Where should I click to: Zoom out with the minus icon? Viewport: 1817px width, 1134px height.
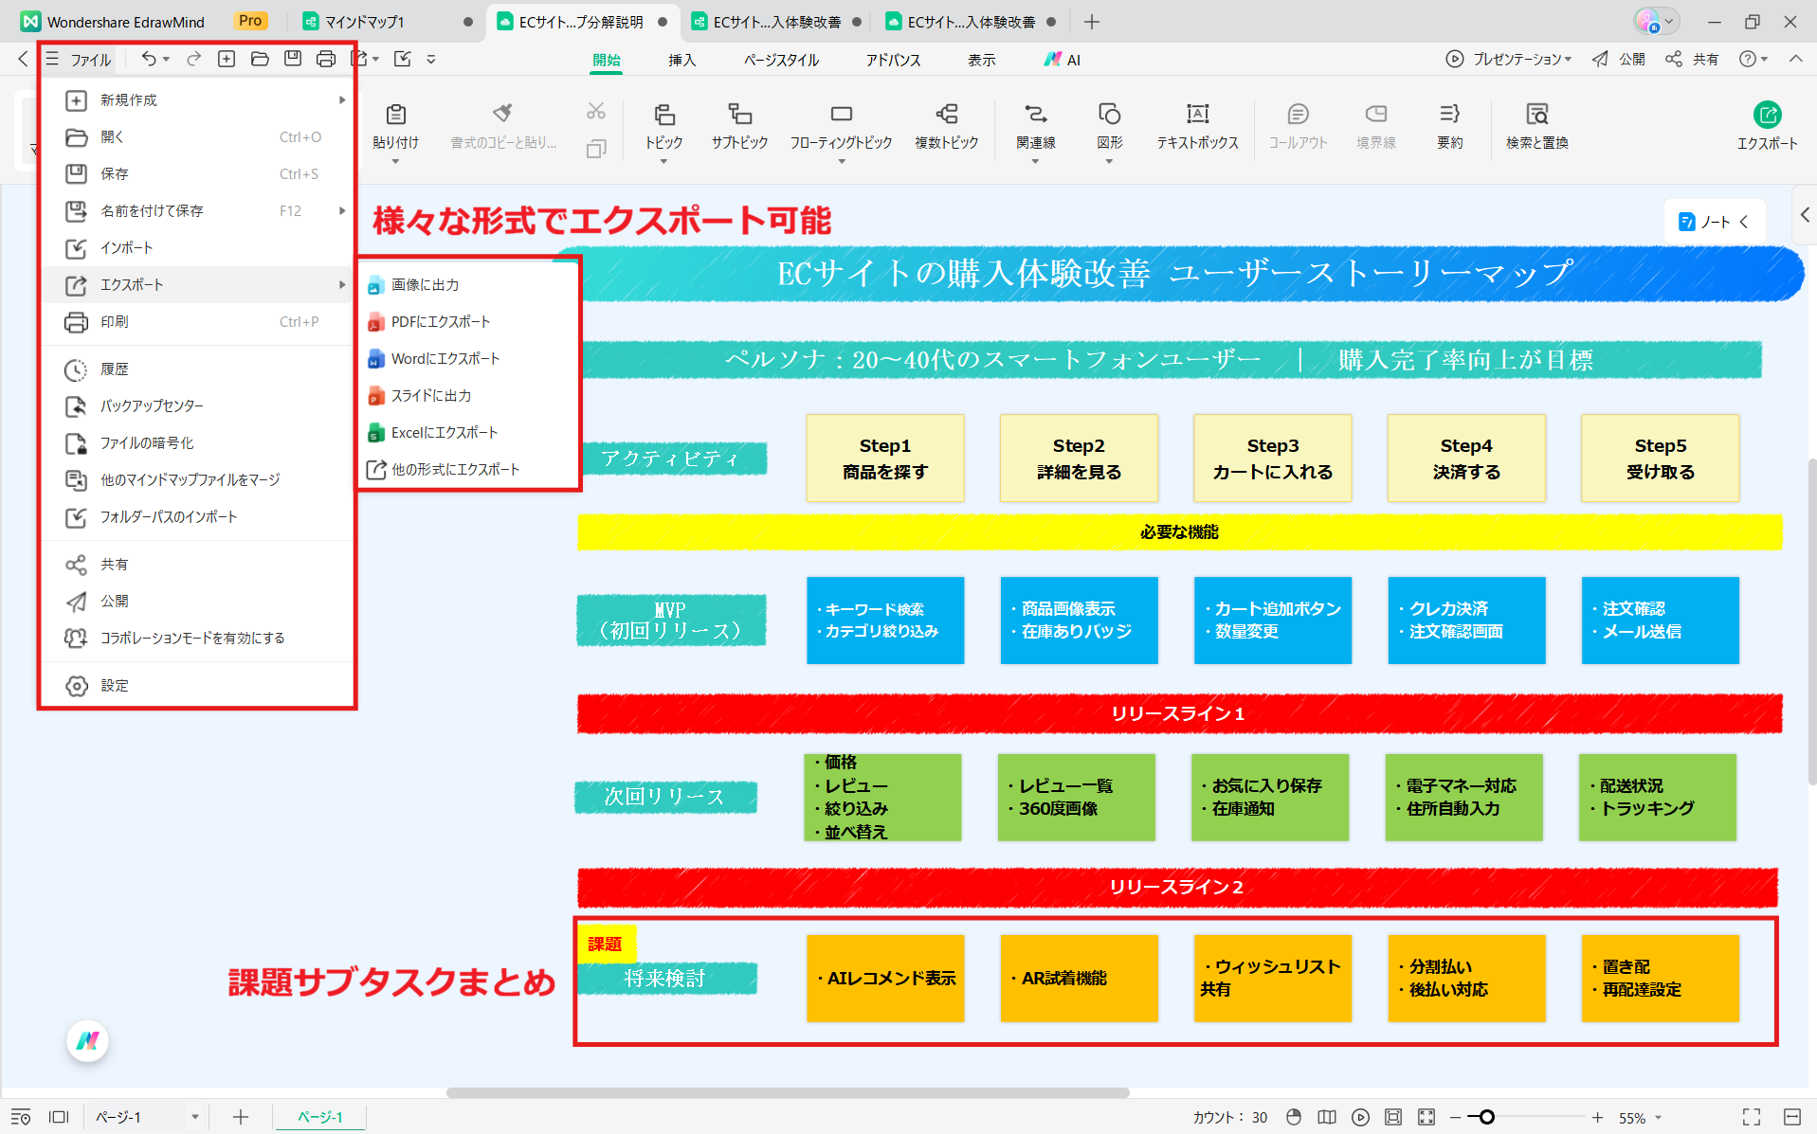click(x=1455, y=1117)
